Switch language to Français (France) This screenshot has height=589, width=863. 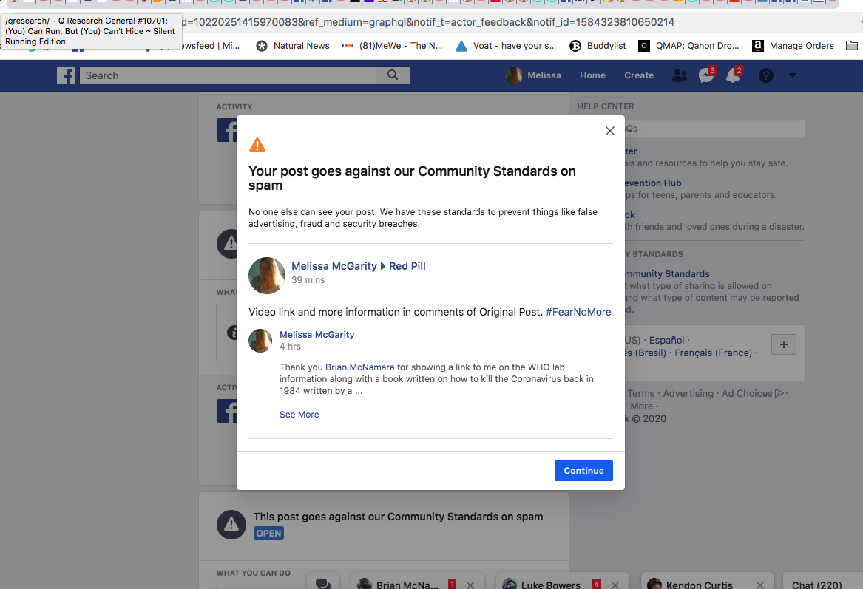[714, 353]
